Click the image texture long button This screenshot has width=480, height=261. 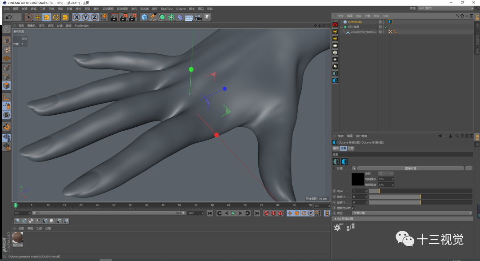click(411, 169)
